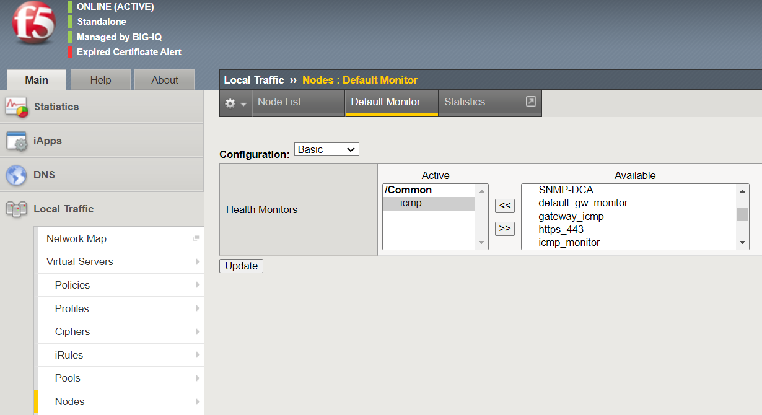This screenshot has width=762, height=415.
Task: Switch to the Main tab
Action: point(37,80)
